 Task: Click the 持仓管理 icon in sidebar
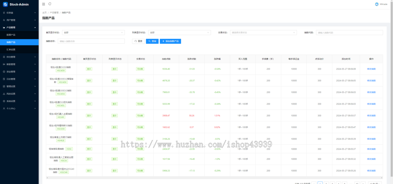click(x=4, y=57)
